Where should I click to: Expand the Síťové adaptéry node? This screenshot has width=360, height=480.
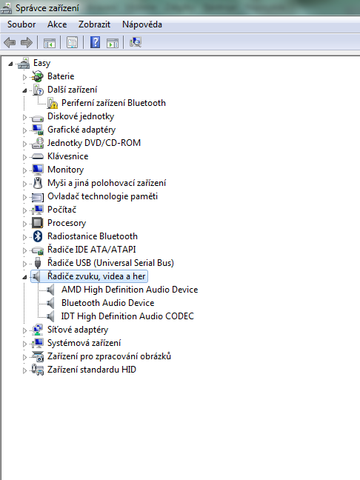coord(24,330)
